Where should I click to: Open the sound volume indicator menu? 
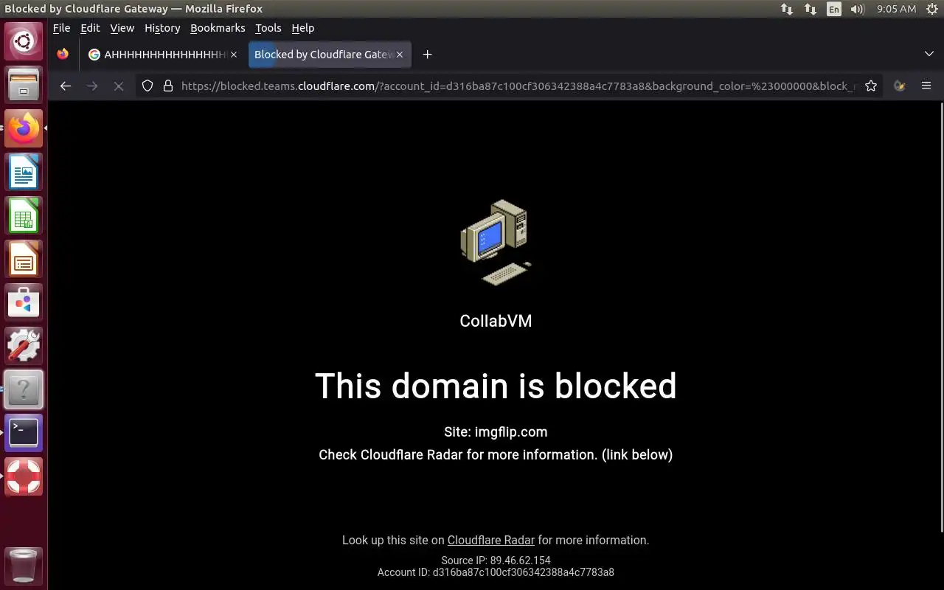857,9
